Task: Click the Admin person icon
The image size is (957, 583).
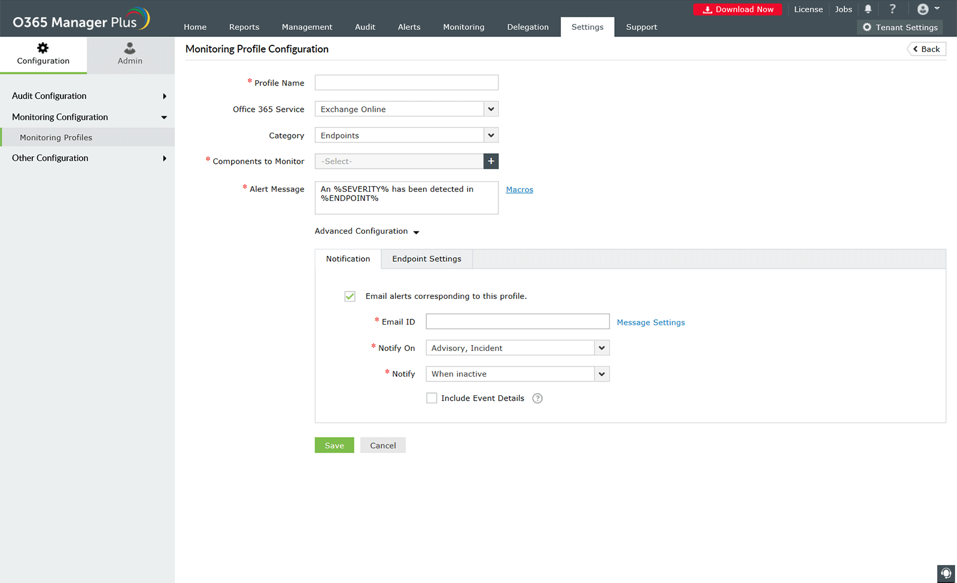Action: (130, 48)
